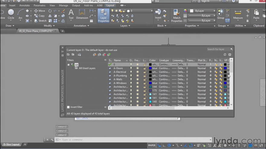Click the Layer Properties ribbon button
This screenshot has height=149, width=266.
click(x=103, y=16)
